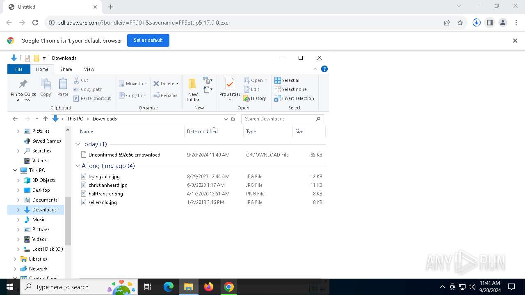The image size is (525, 295).
Task: Go up one folder level
Action: point(46,119)
